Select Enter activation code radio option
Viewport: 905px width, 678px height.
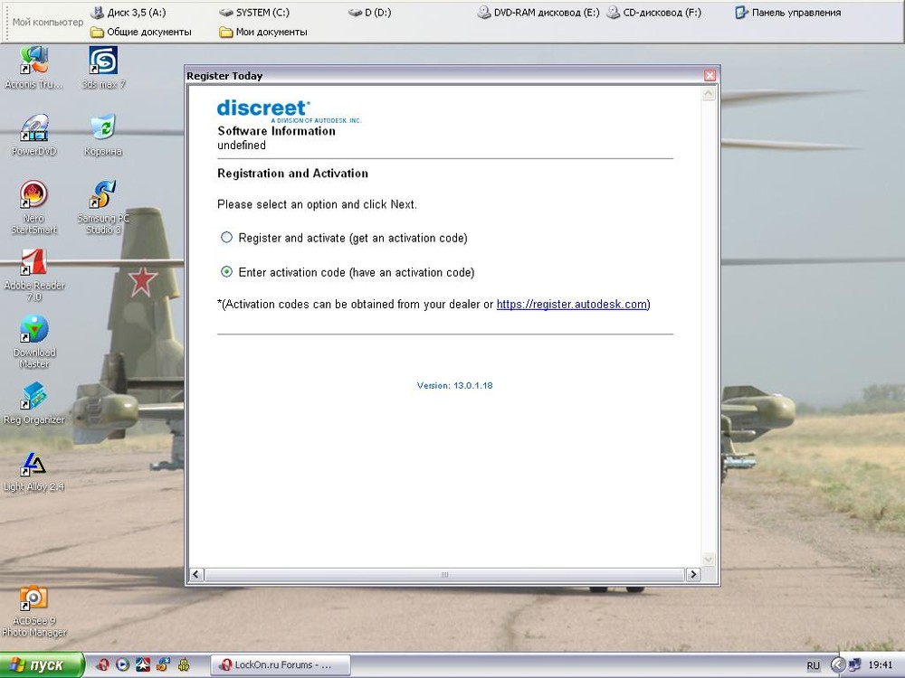[x=226, y=271]
